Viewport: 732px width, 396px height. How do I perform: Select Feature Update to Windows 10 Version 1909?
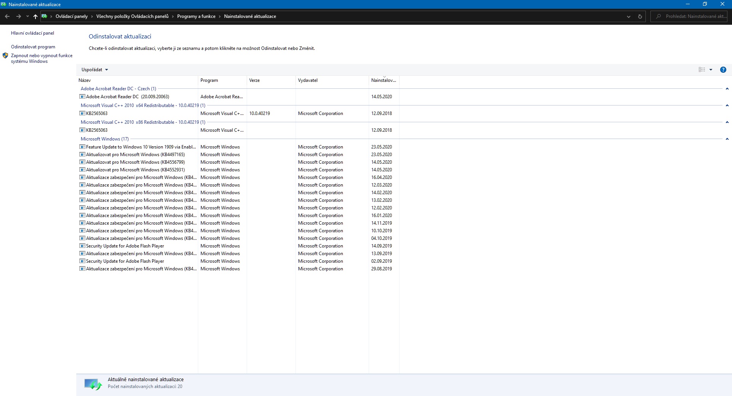(x=141, y=147)
